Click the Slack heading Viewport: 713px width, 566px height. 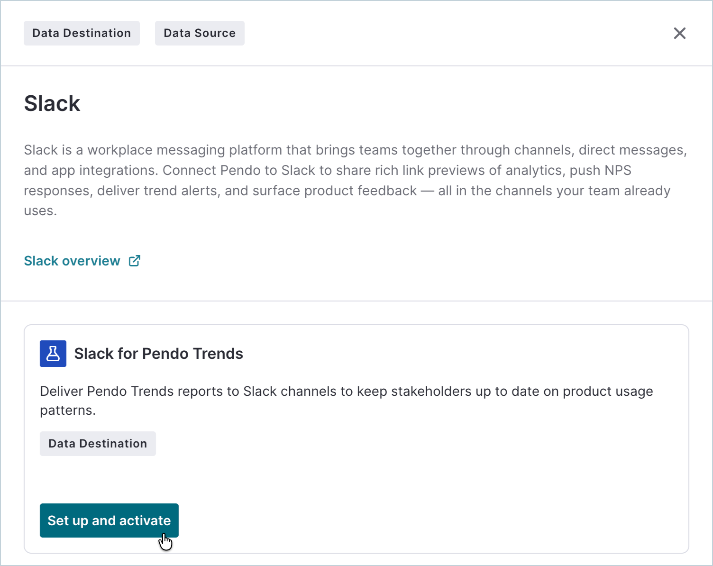click(52, 103)
